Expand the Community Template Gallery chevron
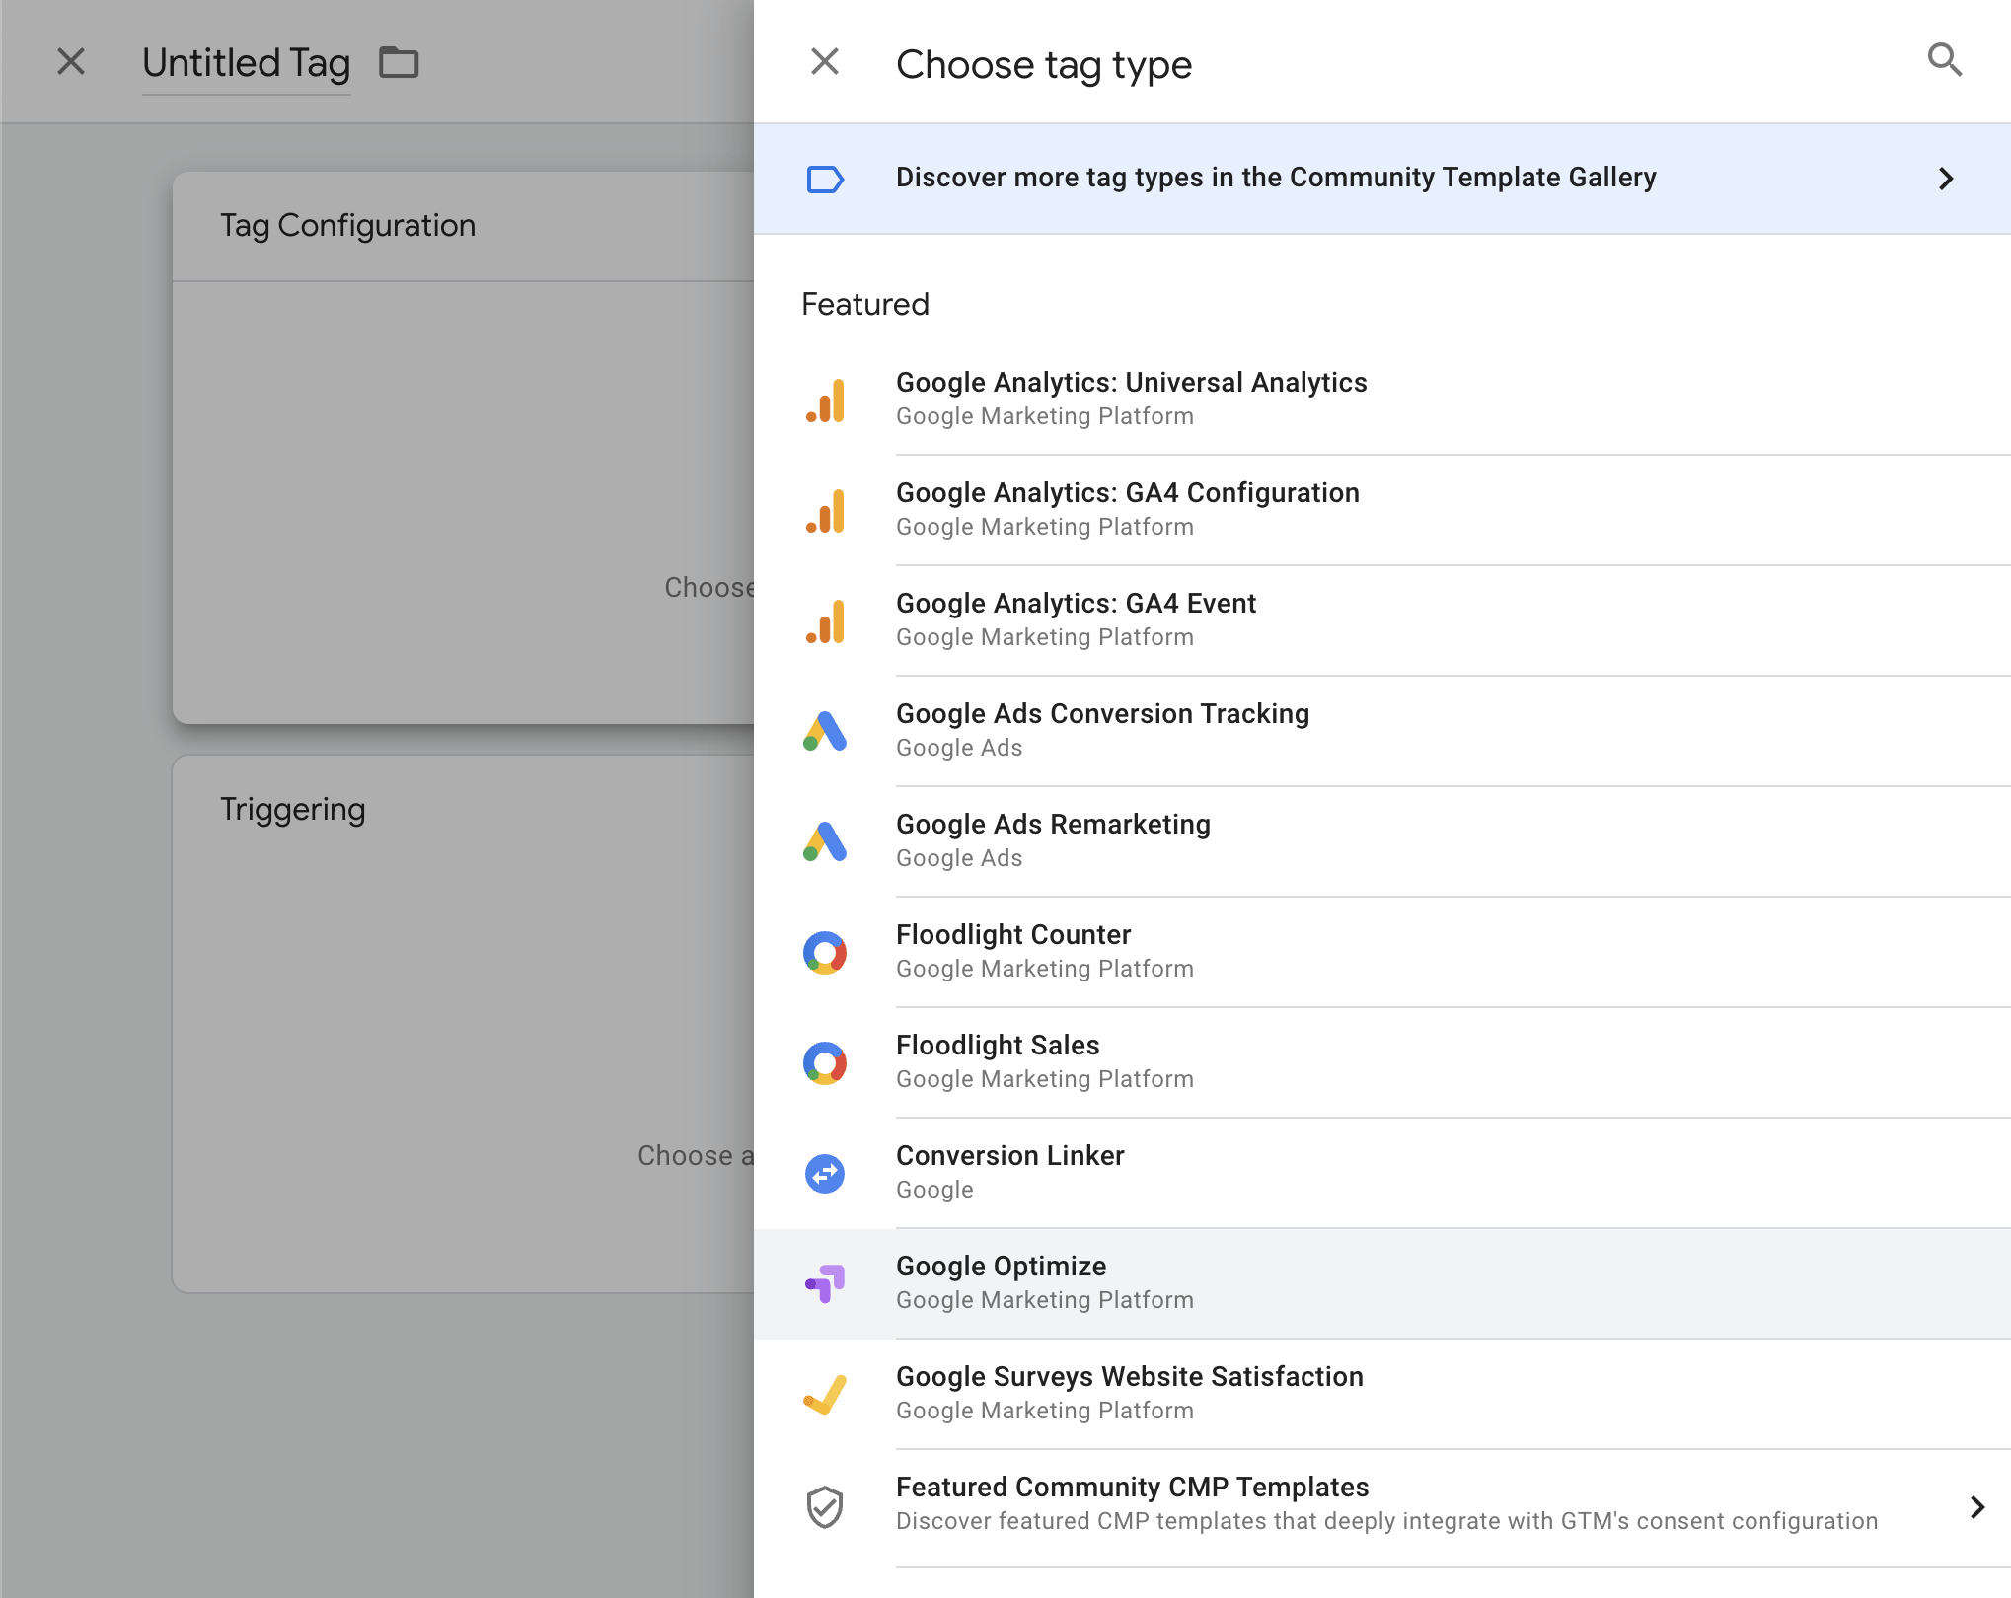Viewport: 2011px width, 1598px height. coord(1946,179)
